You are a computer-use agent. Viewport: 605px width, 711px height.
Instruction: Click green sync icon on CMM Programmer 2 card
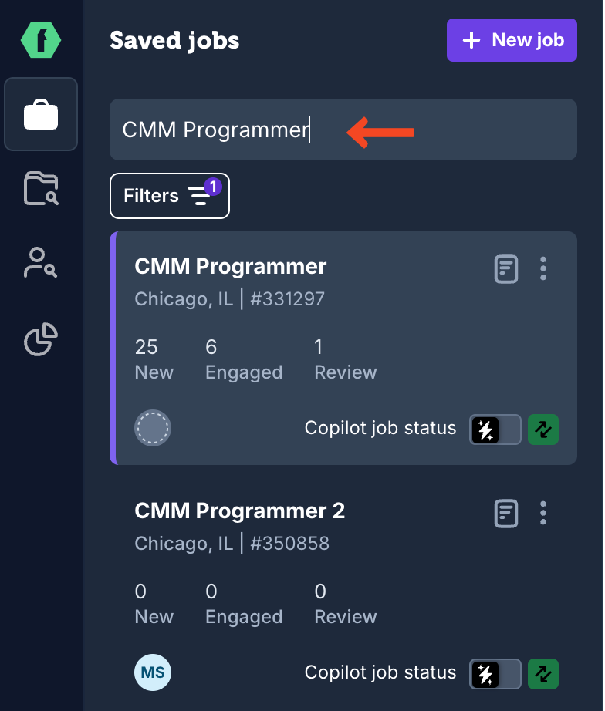543,674
